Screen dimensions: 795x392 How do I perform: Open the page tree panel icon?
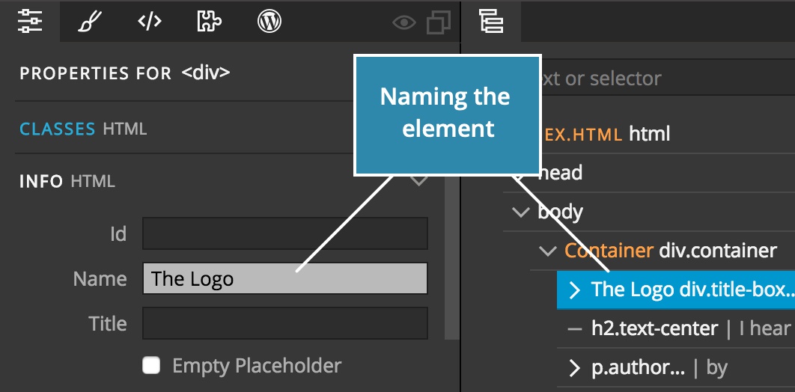(491, 22)
